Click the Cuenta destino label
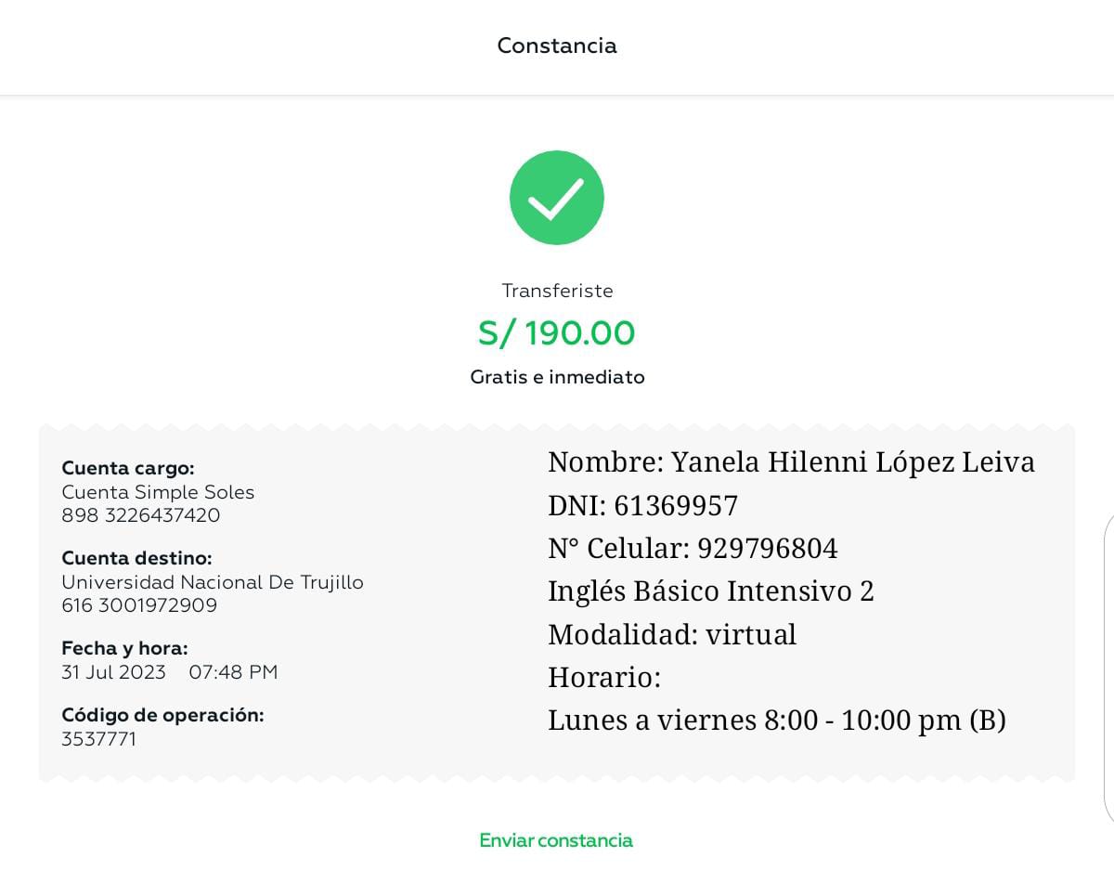 pos(136,558)
